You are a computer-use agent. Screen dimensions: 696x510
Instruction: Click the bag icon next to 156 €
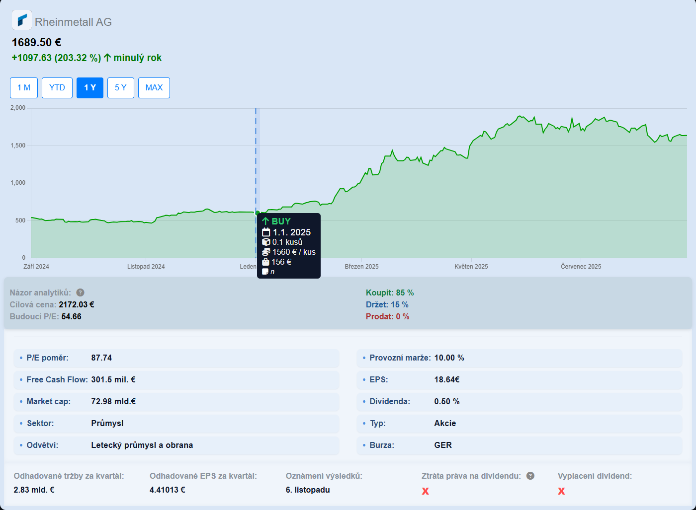tap(265, 262)
